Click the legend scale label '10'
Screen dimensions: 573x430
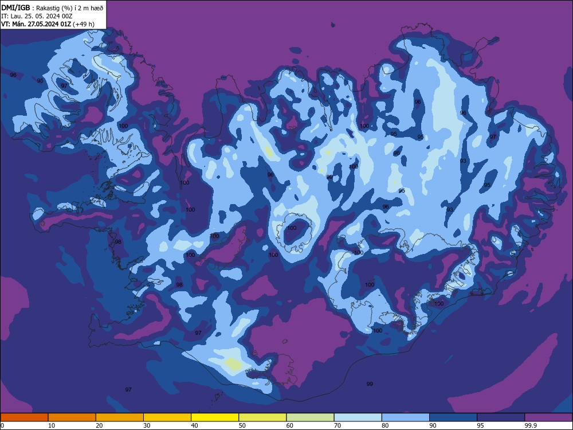tap(52, 425)
